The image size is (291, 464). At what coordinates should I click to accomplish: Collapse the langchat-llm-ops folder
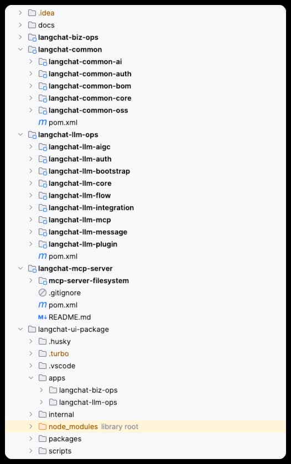click(x=20, y=134)
